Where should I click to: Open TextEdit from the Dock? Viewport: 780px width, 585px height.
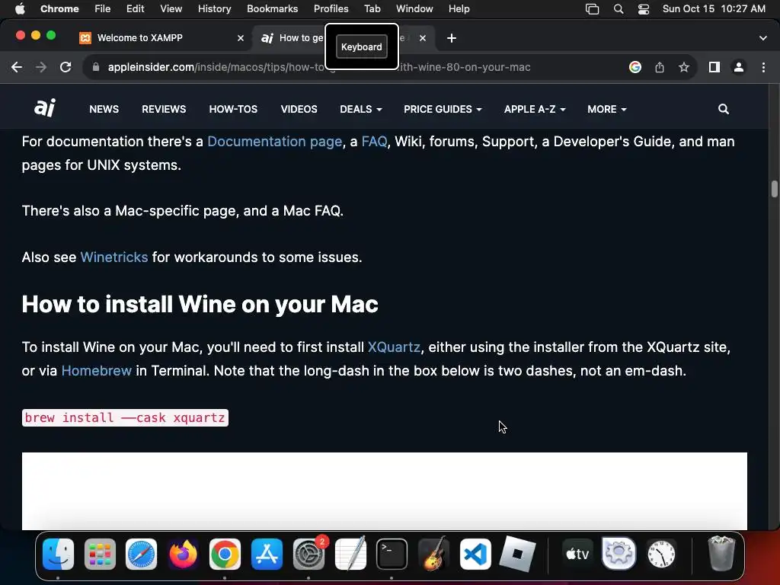tap(350, 555)
